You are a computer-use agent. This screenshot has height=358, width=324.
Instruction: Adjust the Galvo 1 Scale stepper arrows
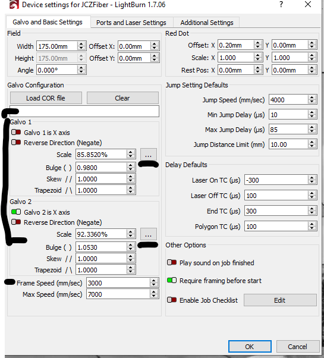[131, 155]
